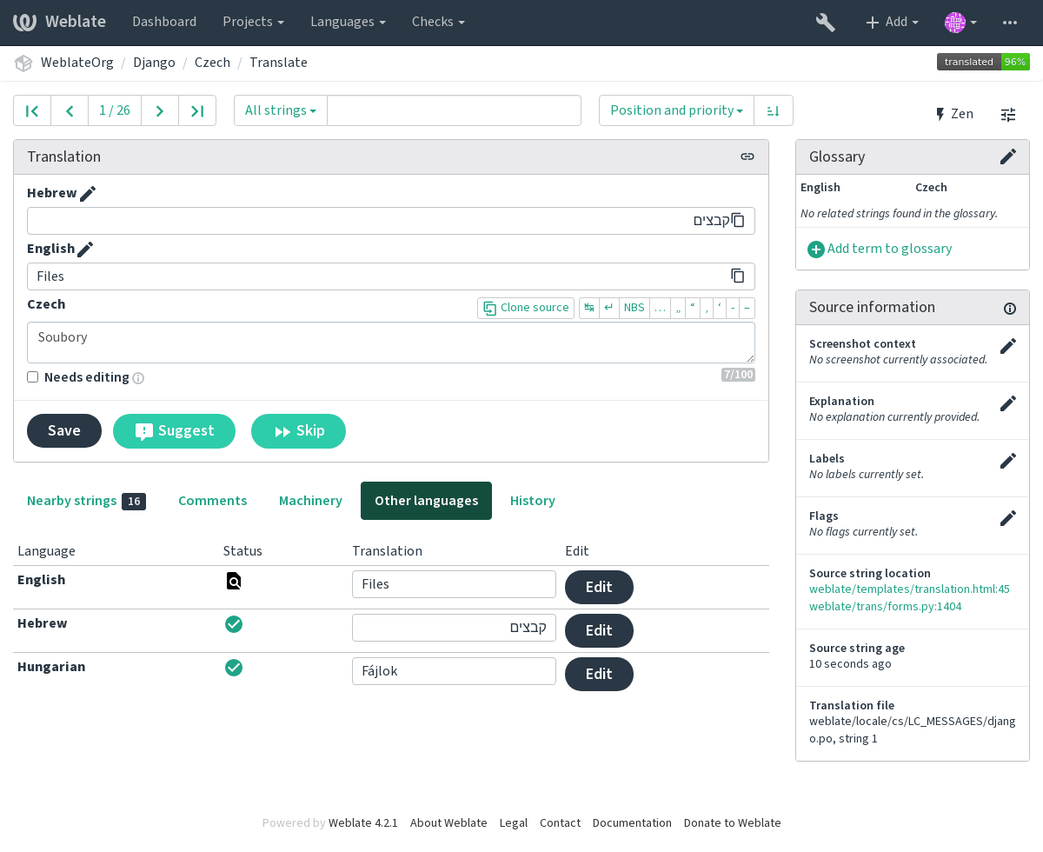The width and height of the screenshot is (1043, 852).
Task: Copy the English source text icon
Action: [x=738, y=276]
